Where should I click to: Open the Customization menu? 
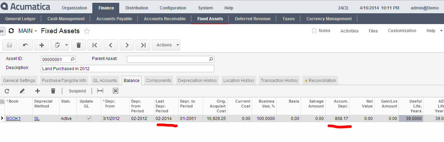click(x=402, y=31)
